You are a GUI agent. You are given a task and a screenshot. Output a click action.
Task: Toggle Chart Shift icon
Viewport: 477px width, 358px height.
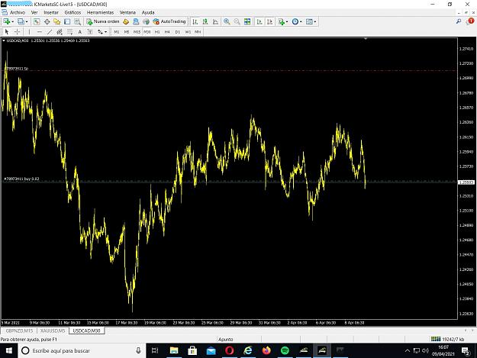pyautogui.click(x=269, y=21)
